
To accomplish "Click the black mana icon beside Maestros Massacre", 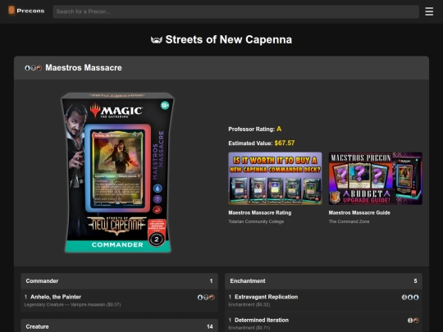I will click(34, 68).
